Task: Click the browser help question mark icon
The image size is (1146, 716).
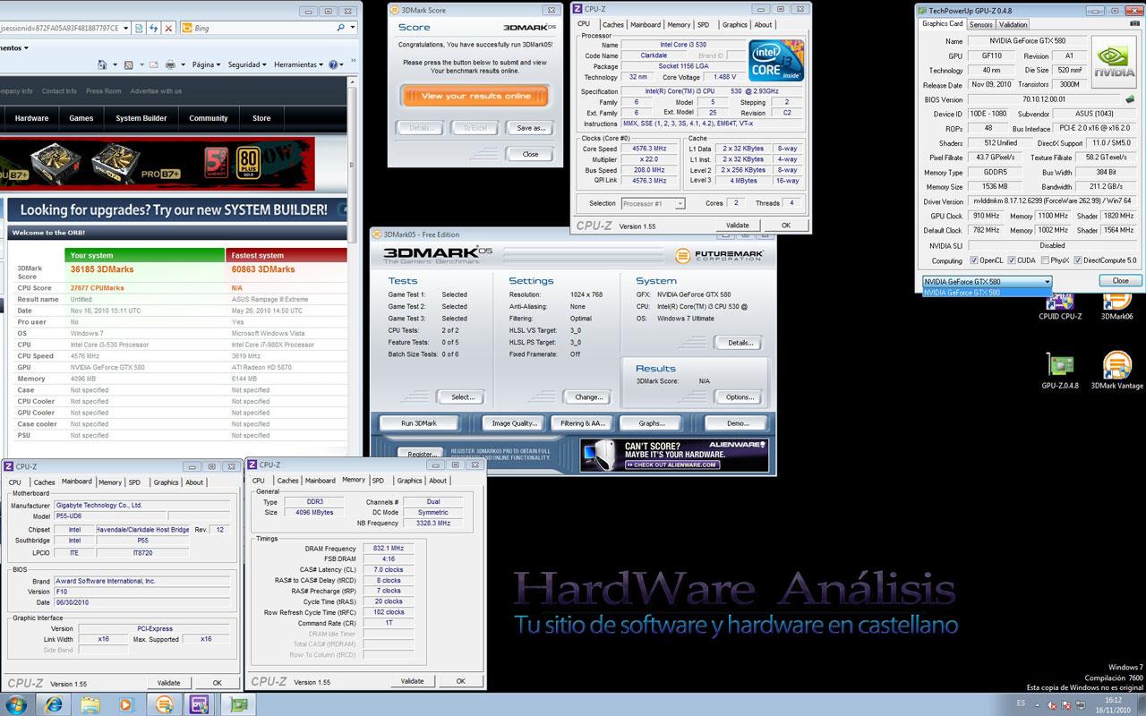Action: [333, 64]
